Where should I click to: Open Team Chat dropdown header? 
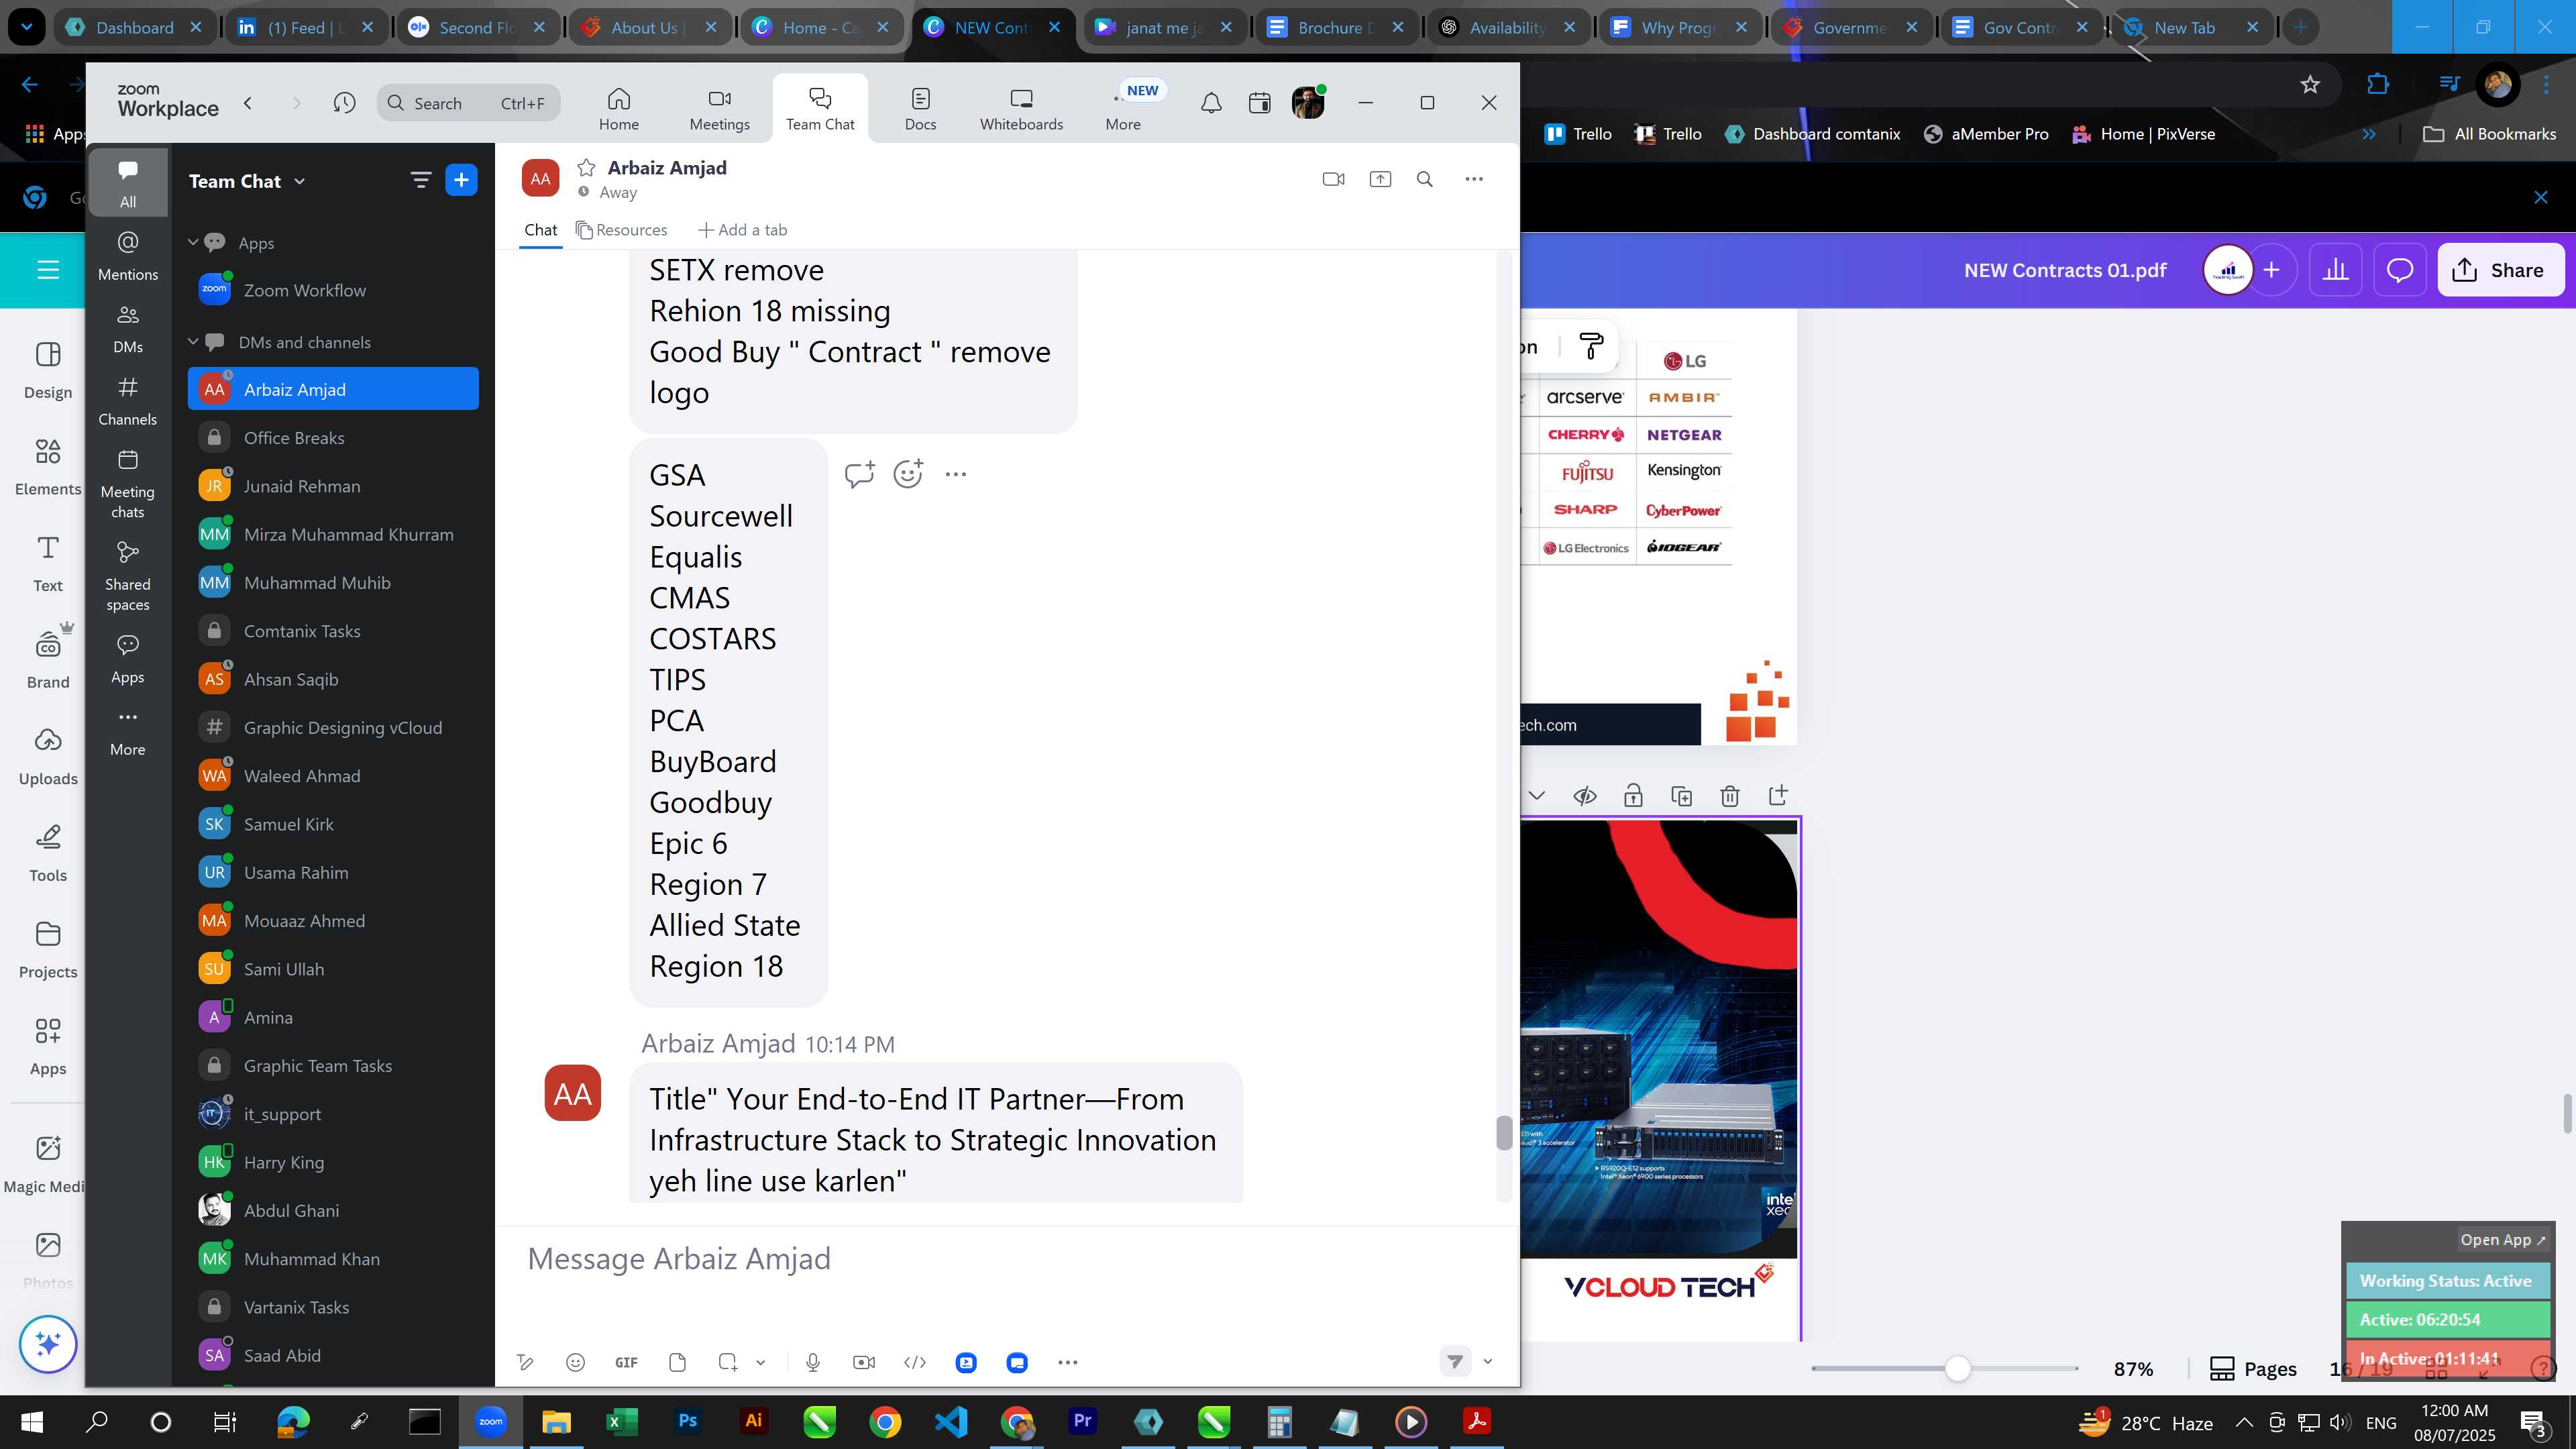[247, 181]
